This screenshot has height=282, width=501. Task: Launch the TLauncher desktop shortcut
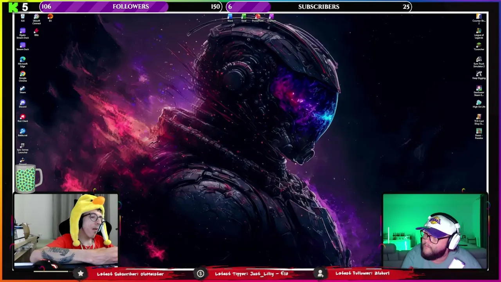coord(479,47)
